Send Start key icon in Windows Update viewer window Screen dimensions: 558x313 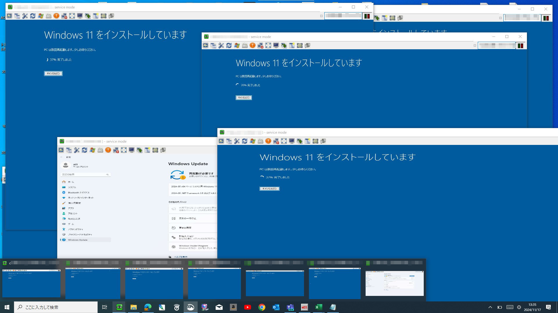click(92, 150)
